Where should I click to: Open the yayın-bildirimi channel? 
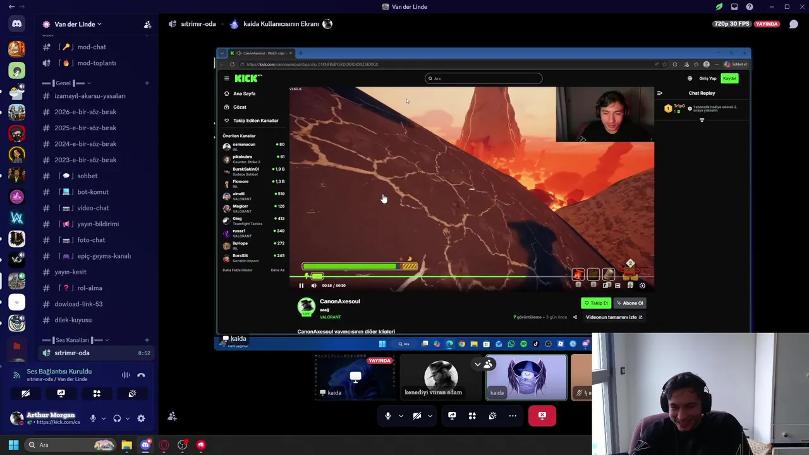[95, 224]
